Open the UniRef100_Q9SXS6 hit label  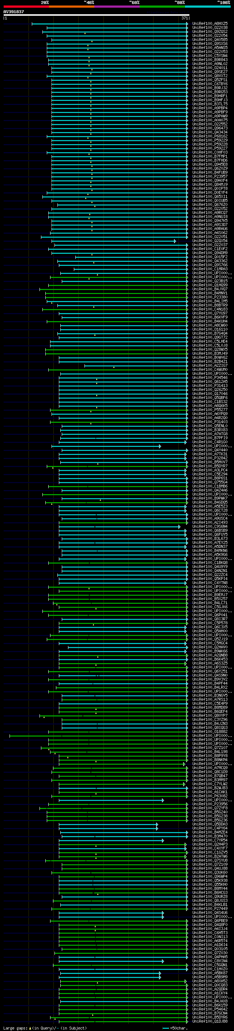click(x=210, y=44)
